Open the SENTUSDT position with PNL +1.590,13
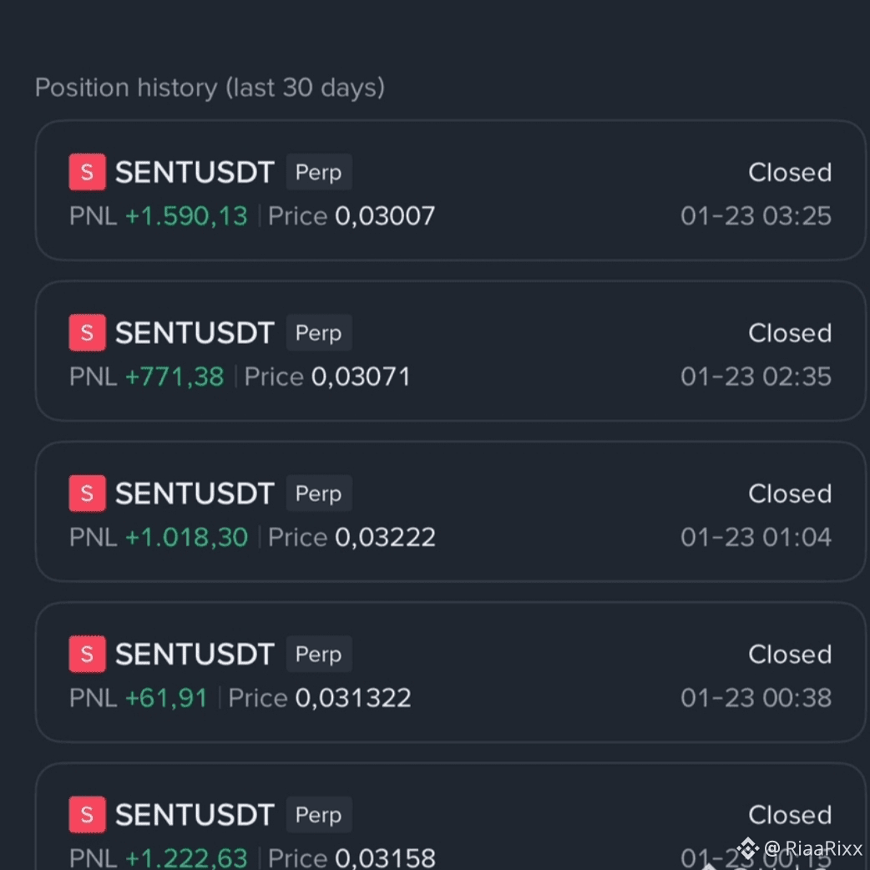Viewport: 870px width, 870px height. click(x=451, y=190)
